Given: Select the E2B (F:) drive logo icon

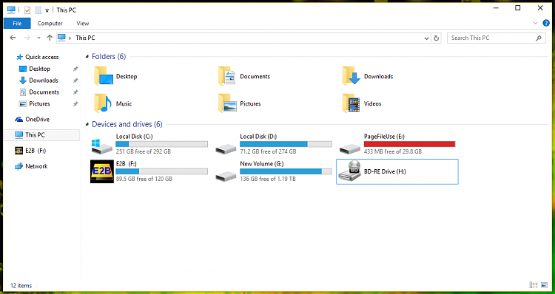Looking at the screenshot, I should [102, 171].
